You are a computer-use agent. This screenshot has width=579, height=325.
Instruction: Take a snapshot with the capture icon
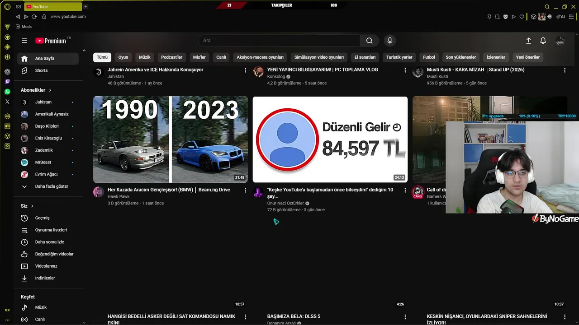497,17
